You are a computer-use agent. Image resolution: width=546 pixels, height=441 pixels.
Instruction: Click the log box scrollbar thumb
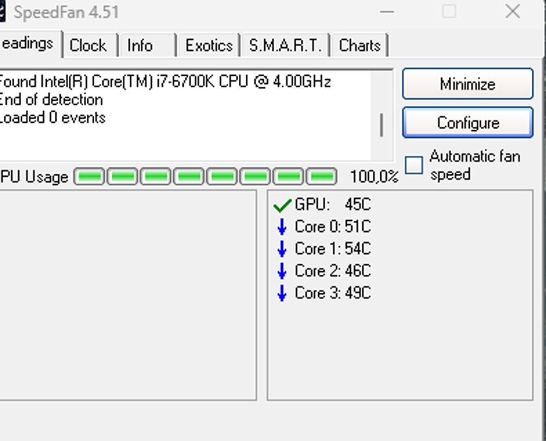382,125
